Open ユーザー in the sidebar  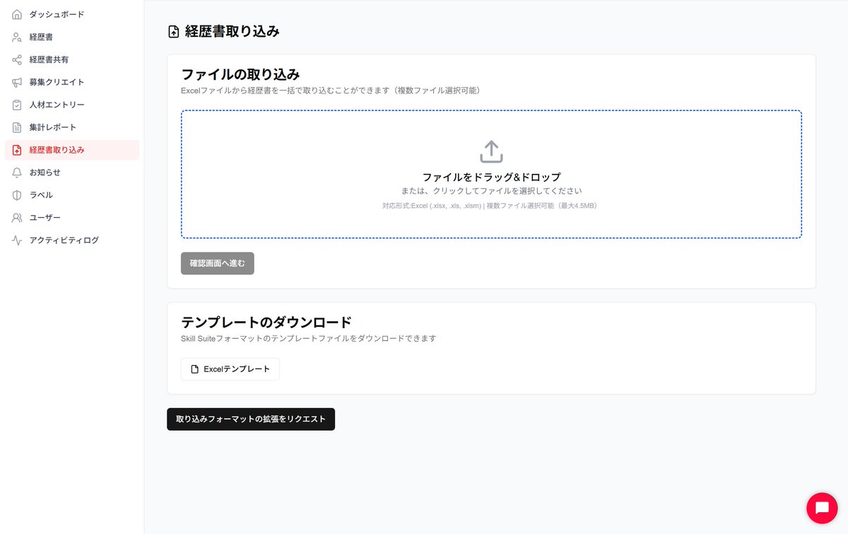(x=72, y=218)
